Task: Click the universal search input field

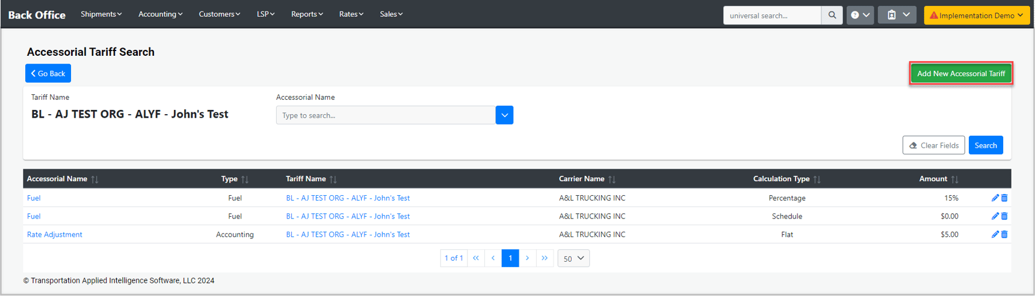Action: (771, 15)
